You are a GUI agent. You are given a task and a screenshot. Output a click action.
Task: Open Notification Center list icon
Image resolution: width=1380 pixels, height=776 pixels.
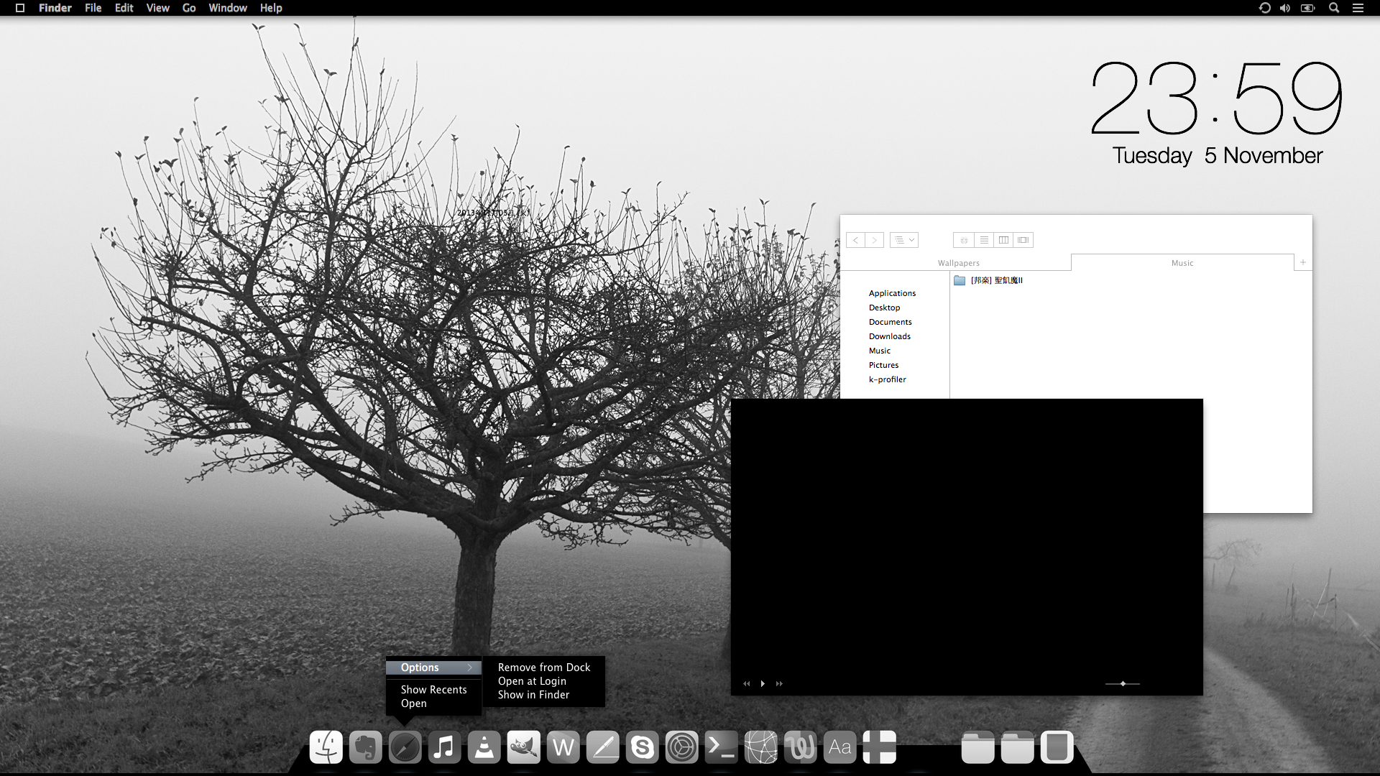(x=1358, y=8)
